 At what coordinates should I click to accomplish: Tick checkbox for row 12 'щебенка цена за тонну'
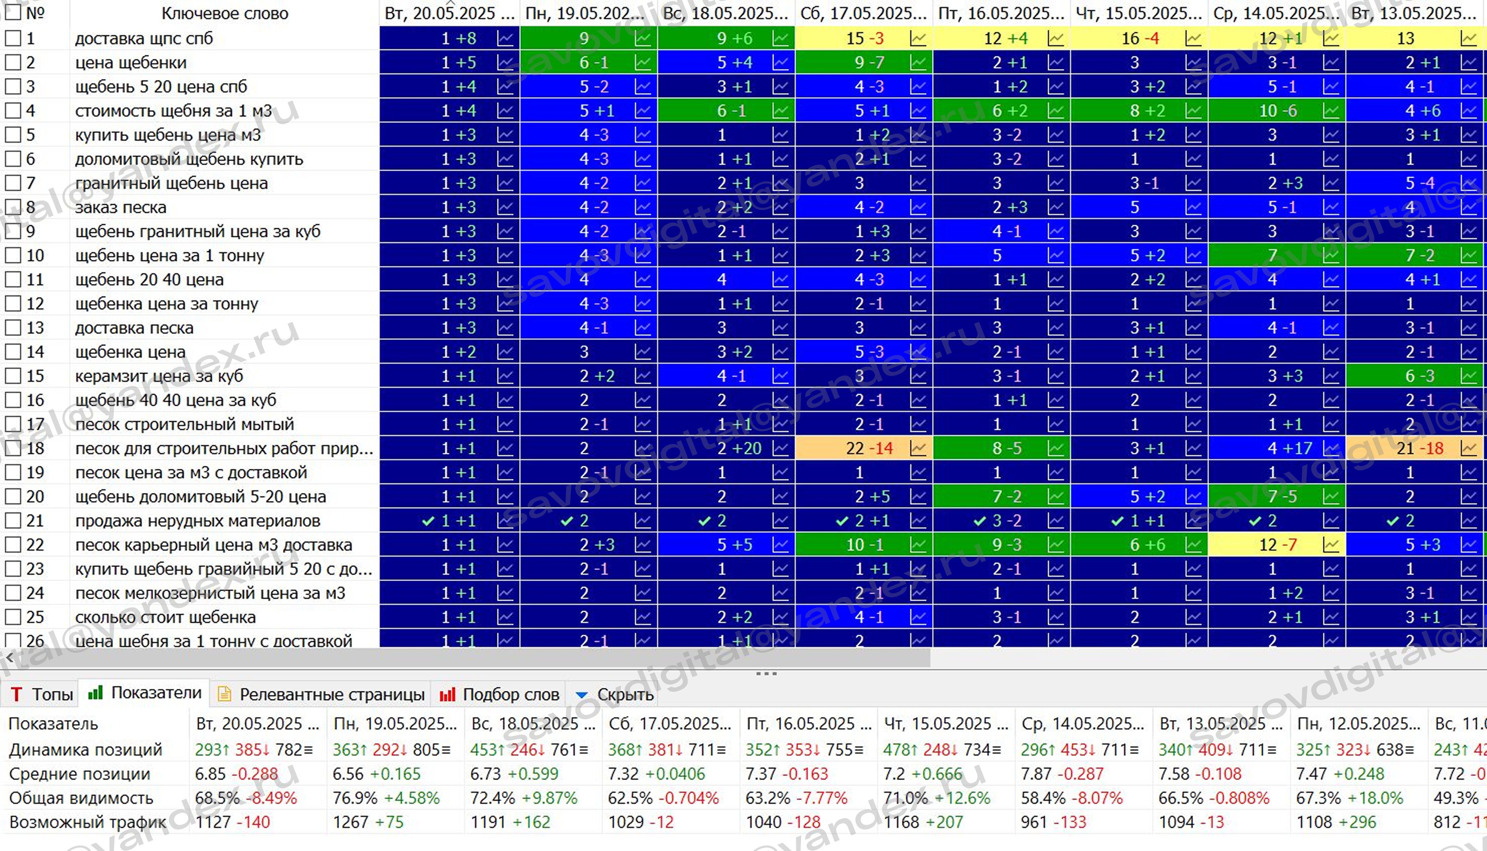(x=13, y=304)
